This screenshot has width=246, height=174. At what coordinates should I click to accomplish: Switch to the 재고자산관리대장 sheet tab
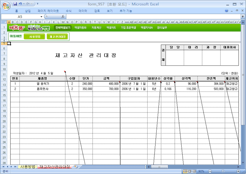point(55,167)
